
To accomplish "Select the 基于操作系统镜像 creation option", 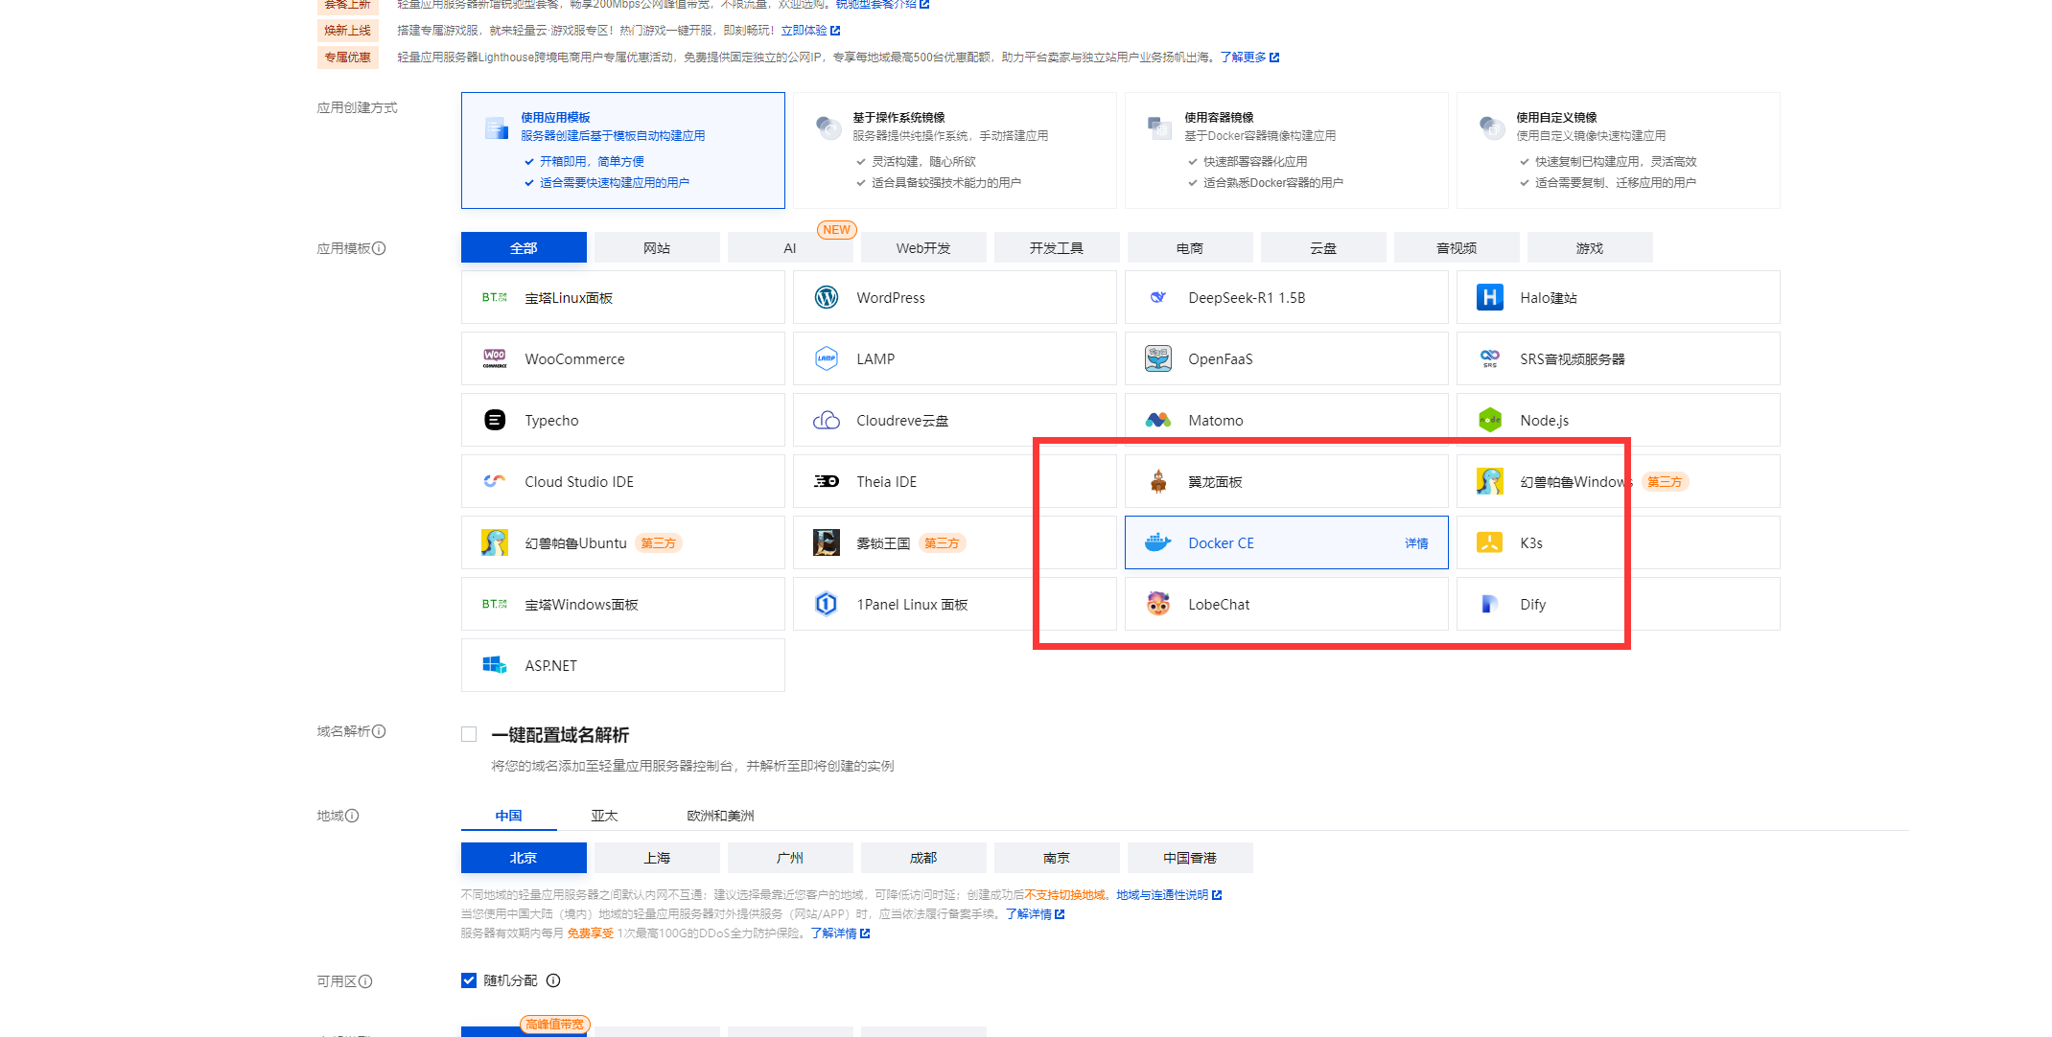I will pyautogui.click(x=955, y=150).
